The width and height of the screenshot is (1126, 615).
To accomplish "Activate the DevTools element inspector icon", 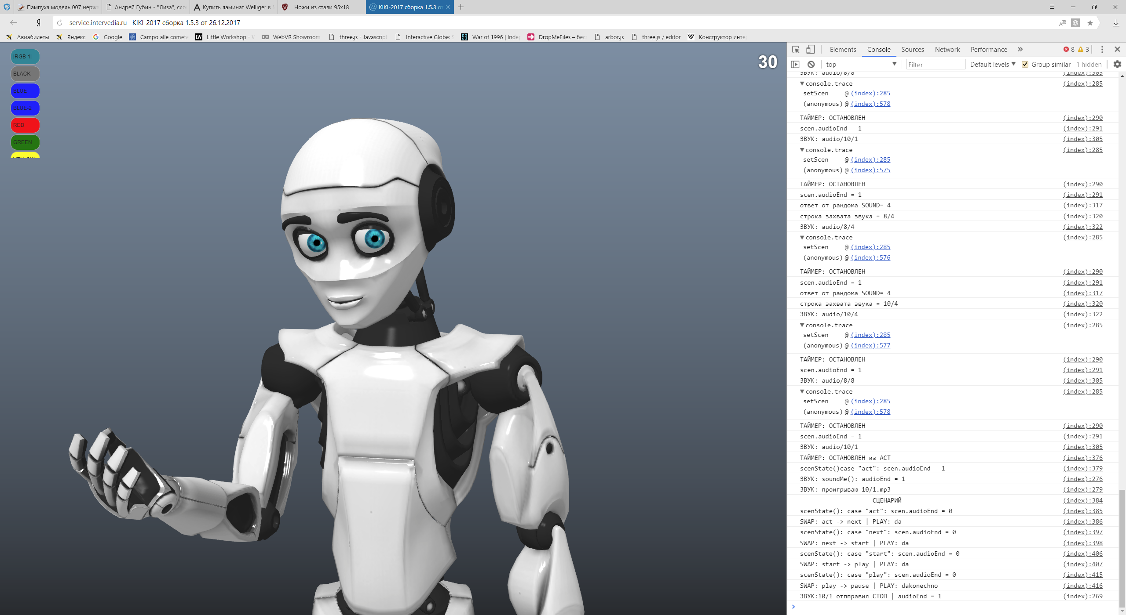I will click(x=796, y=50).
